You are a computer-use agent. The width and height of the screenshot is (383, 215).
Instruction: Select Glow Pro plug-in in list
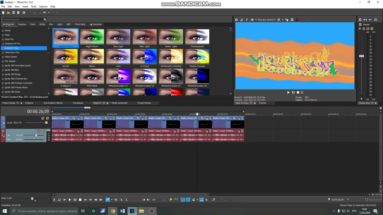[x=9, y=39]
